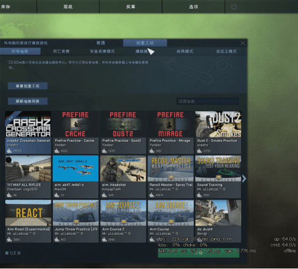Viewport: 298px width, 269px height.
Task: Click thumbs-up icon on Dust 2 - Smoke Practice card
Action: click(x=200, y=151)
